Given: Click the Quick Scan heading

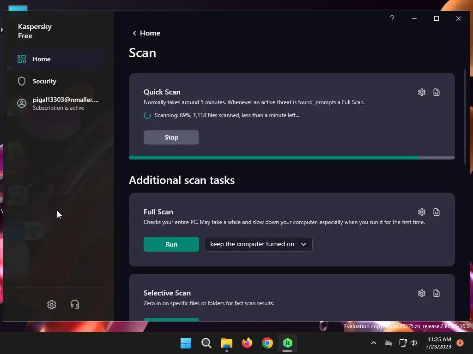Looking at the screenshot, I should click(162, 92).
